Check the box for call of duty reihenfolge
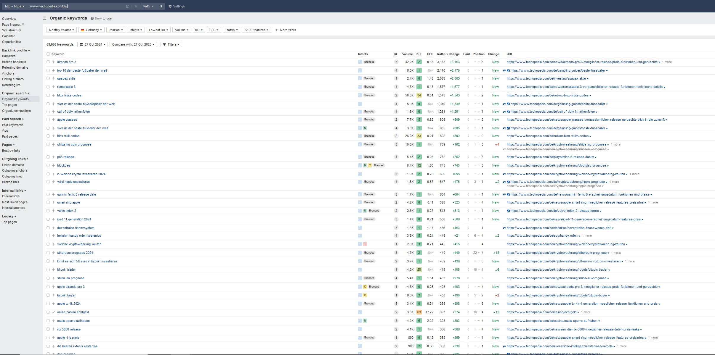Image resolution: width=715 pixels, height=355 pixels. pyautogui.click(x=48, y=112)
